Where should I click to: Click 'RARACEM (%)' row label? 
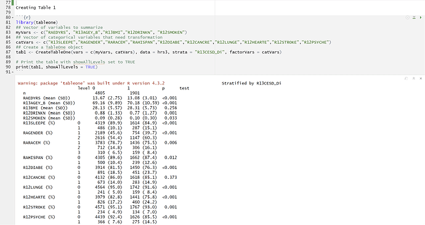[36, 143]
